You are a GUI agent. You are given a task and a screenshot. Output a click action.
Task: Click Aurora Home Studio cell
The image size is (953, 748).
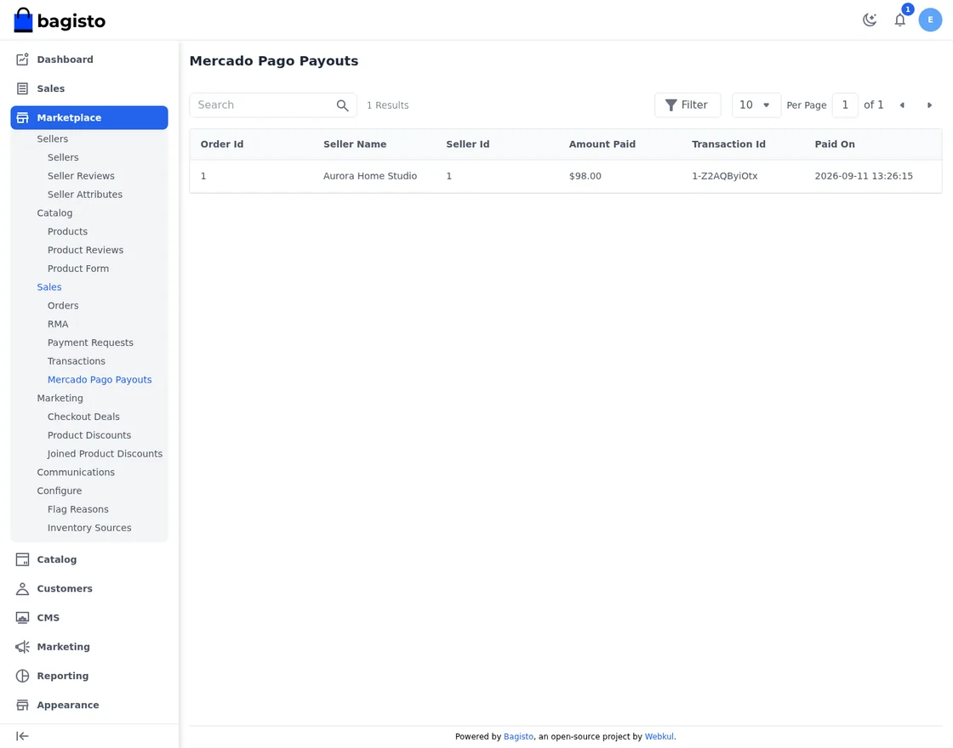(x=370, y=176)
